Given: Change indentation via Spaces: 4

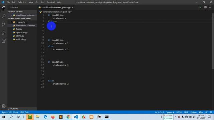Looking at the screenshot, I should [x=170, y=112].
